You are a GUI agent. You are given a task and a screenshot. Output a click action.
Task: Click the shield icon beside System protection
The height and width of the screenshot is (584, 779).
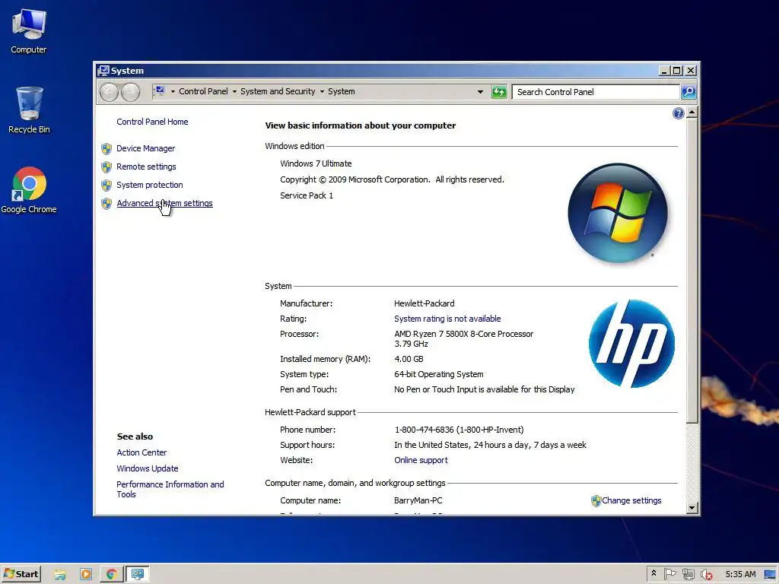point(107,186)
